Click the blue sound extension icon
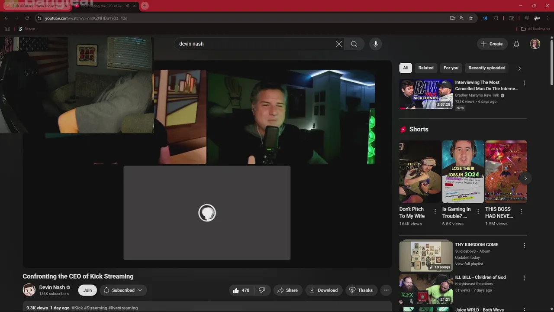This screenshot has width=554, height=312. click(x=485, y=18)
